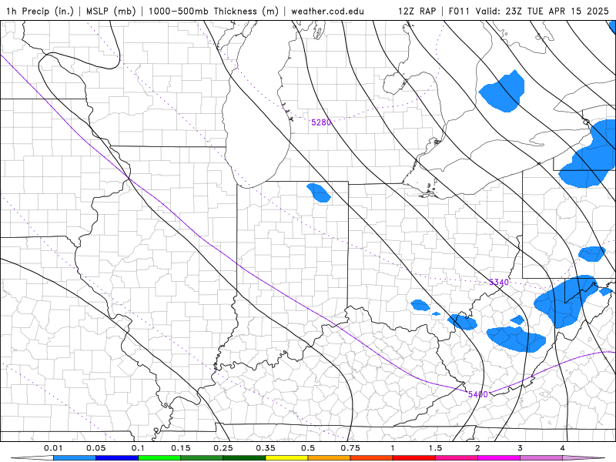Screen dimensions: 616x462
Task: Select the dark green 0.25–0.35 legend segment
Action: 244,458
